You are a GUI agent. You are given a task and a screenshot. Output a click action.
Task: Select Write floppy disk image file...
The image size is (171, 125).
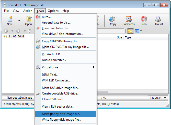point(65,120)
